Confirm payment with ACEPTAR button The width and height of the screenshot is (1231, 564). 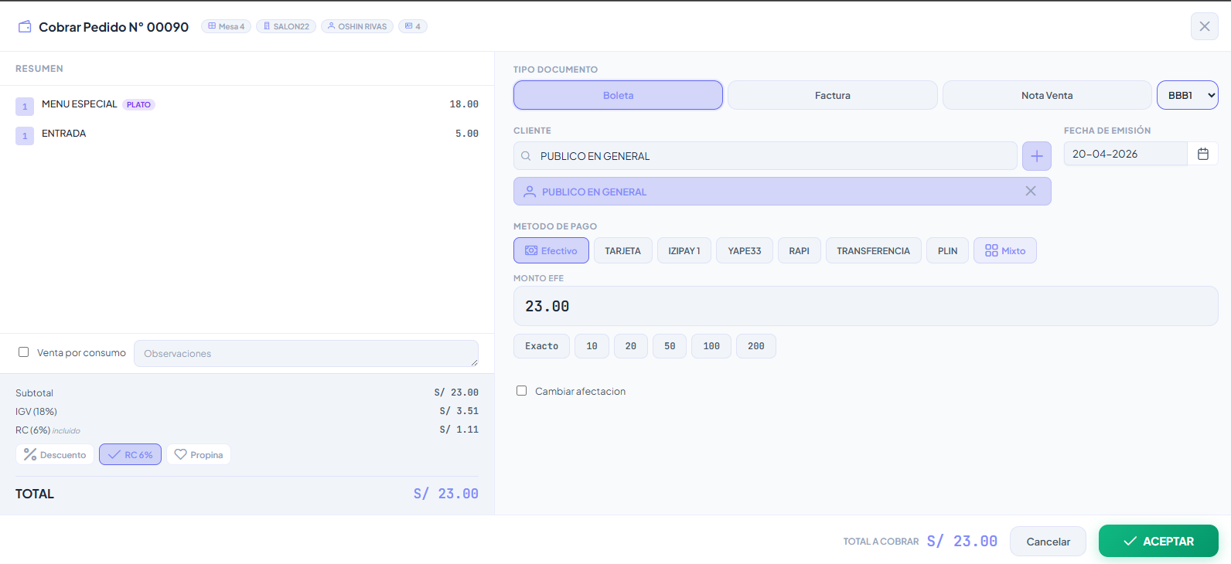pos(1158,541)
